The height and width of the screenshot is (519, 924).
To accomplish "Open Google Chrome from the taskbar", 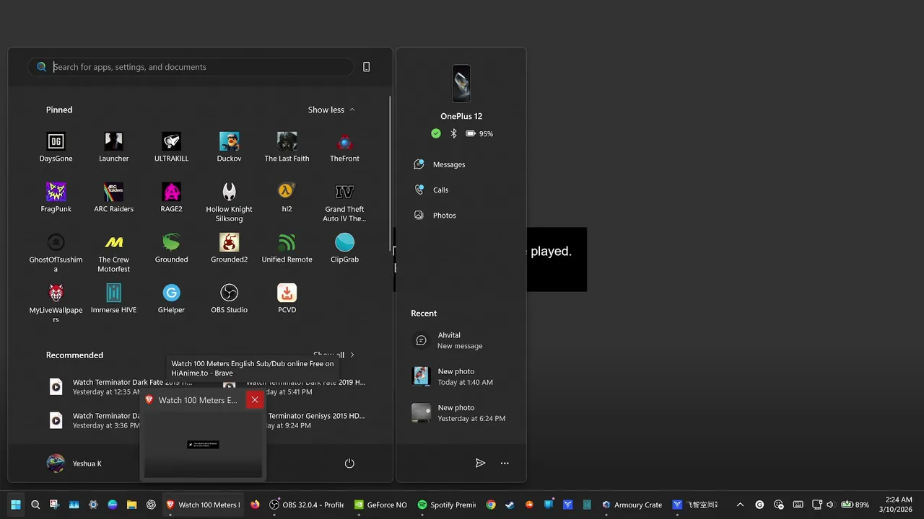I will click(491, 505).
